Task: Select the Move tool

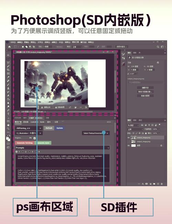Action: (x=8, y=55)
